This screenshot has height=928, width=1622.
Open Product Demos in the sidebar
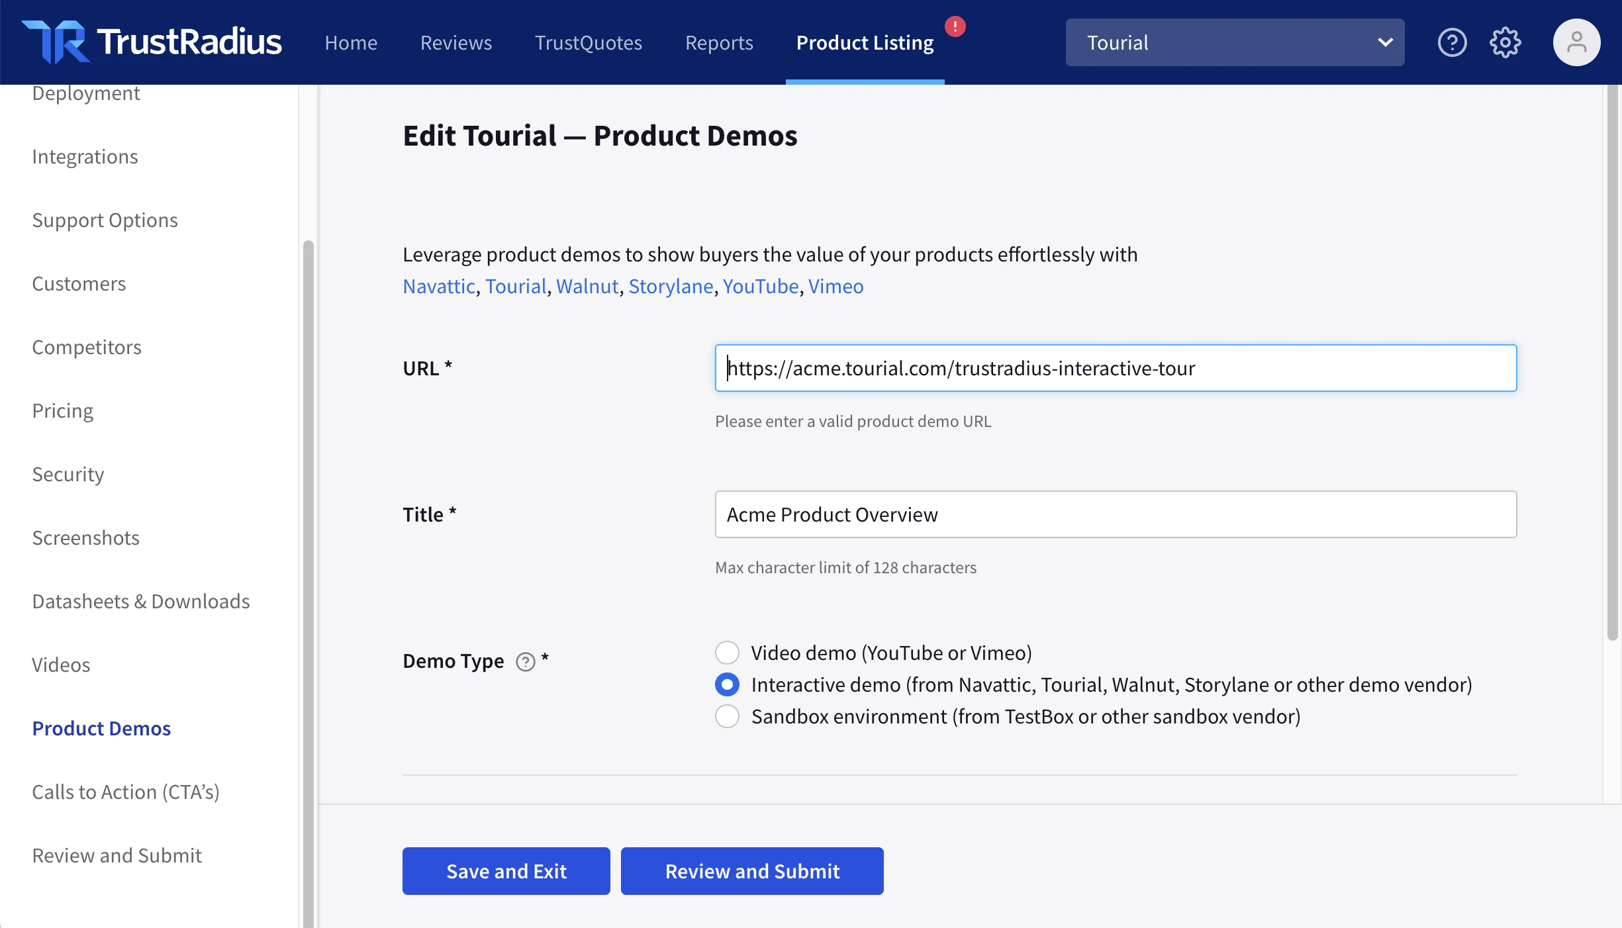click(x=101, y=728)
